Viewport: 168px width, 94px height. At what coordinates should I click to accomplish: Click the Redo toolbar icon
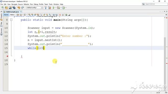(23, 8)
